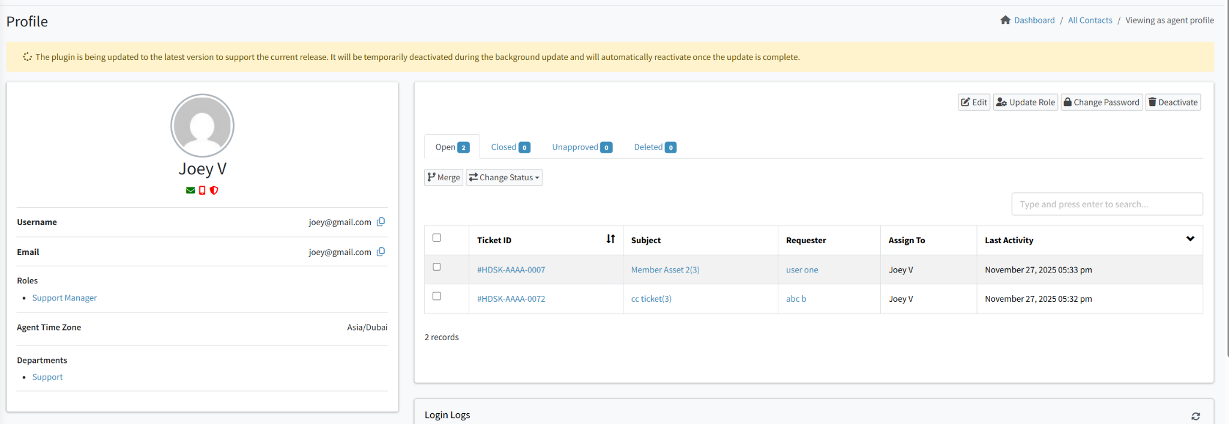
Task: Click the Deactivate agent button
Action: (x=1173, y=102)
